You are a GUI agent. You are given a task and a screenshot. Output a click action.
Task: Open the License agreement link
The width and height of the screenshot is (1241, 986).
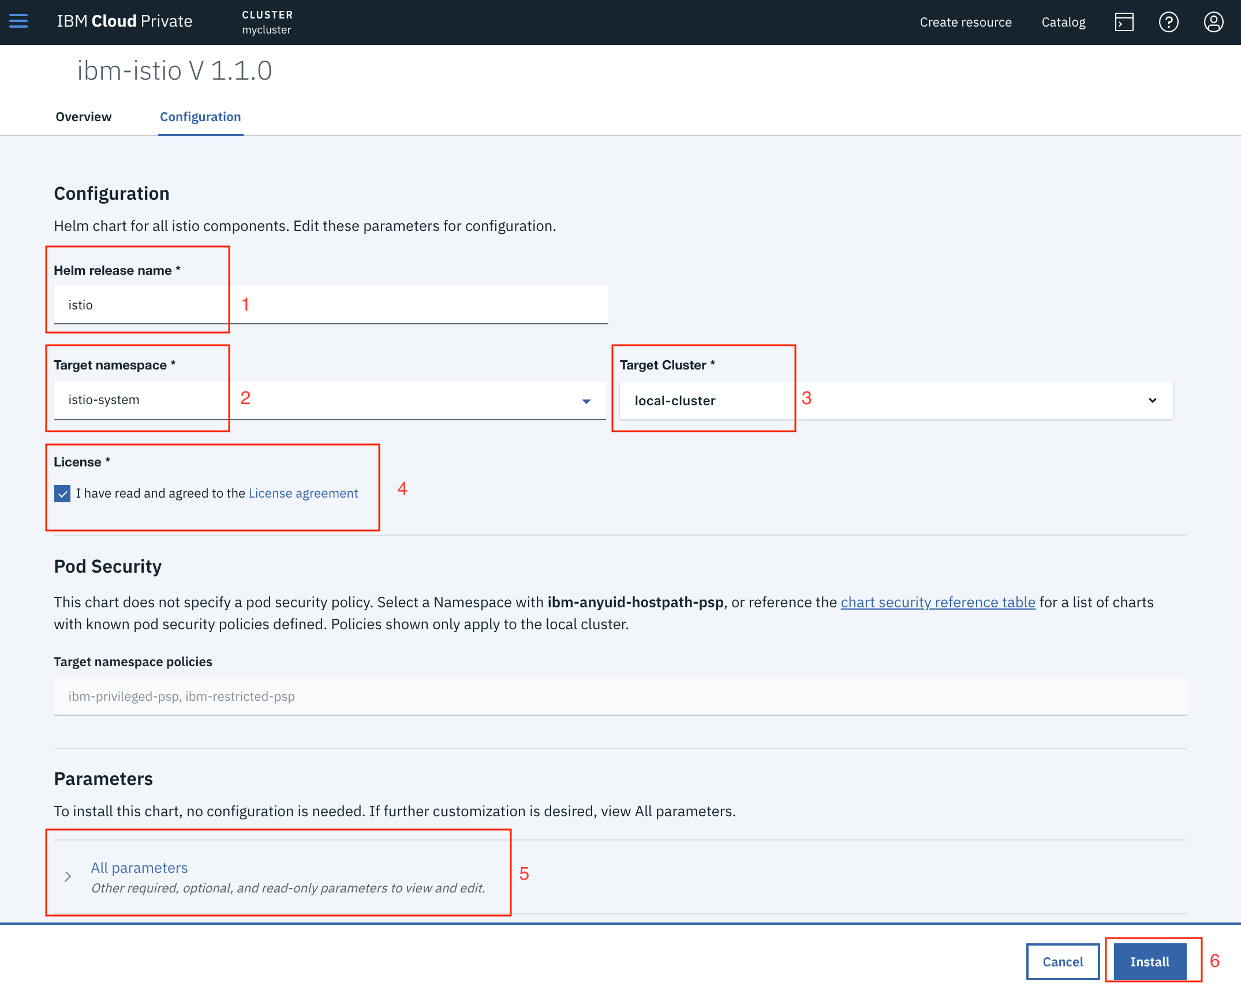(303, 493)
